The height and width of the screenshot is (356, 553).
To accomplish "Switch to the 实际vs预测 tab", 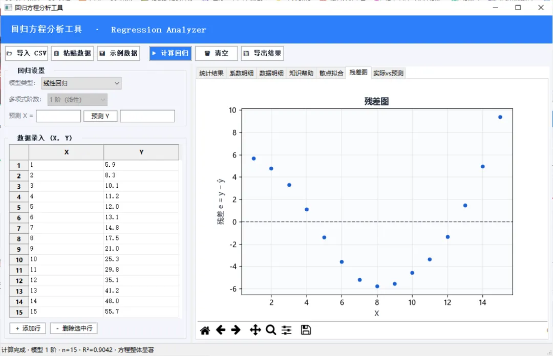I will click(x=388, y=73).
